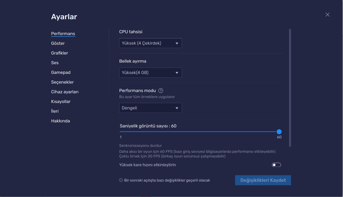The image size is (343, 197).
Task: Click the settings panel vertical scrollbar
Action: tap(290, 88)
